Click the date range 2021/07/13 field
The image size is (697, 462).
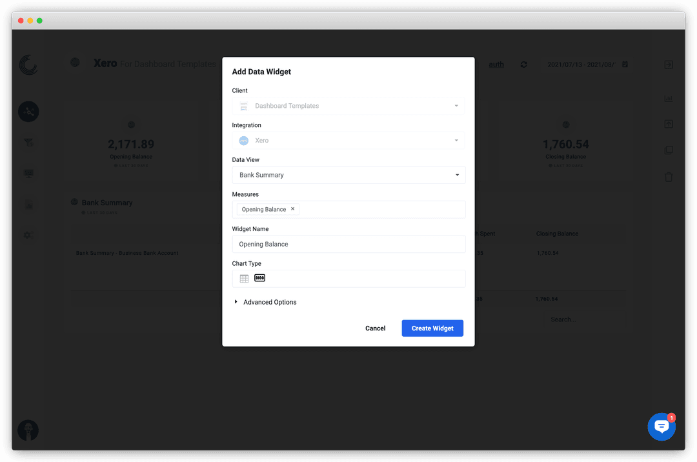click(x=581, y=65)
